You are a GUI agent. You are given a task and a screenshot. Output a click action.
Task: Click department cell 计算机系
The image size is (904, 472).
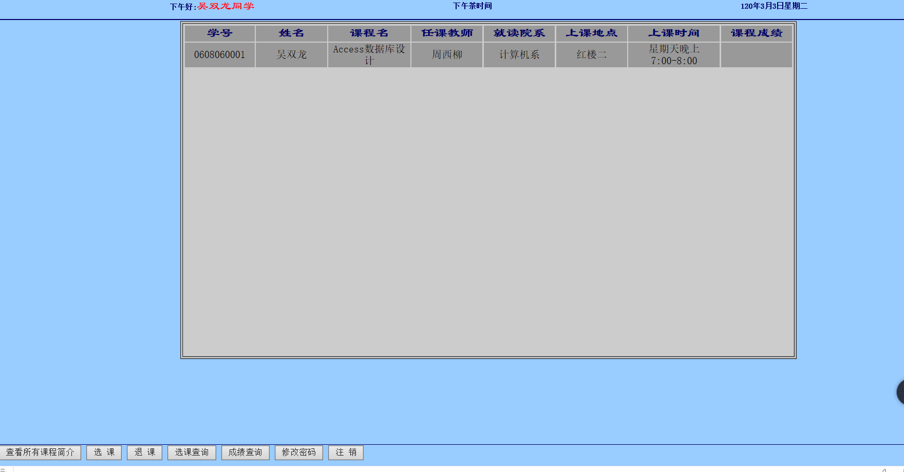click(519, 55)
